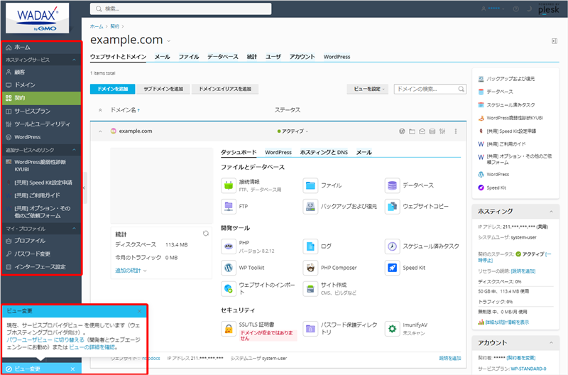Open the ログ logs icon

pyautogui.click(x=310, y=246)
